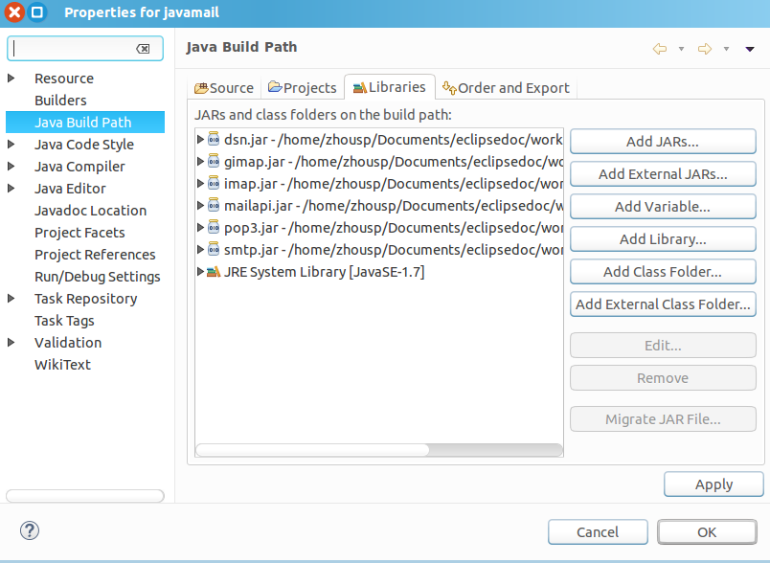Expand the Java Editor category

(x=11, y=189)
